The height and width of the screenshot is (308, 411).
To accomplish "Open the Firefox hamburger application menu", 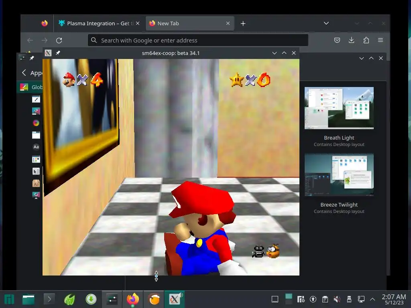I will coord(380,40).
